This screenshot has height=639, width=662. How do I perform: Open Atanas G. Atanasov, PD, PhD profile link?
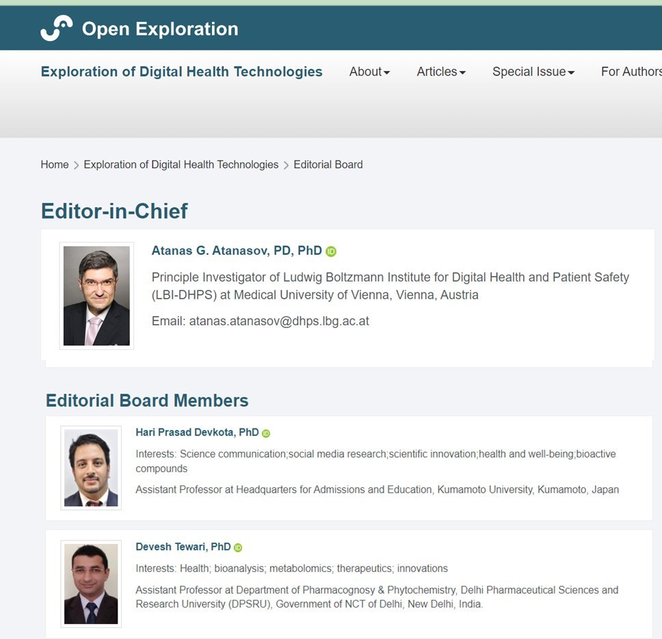[237, 251]
